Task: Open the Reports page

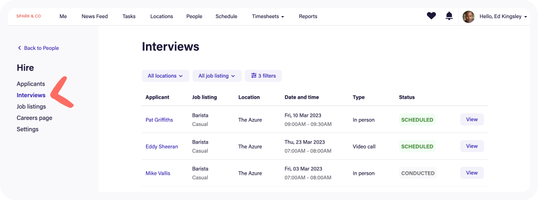Action: pos(308,17)
